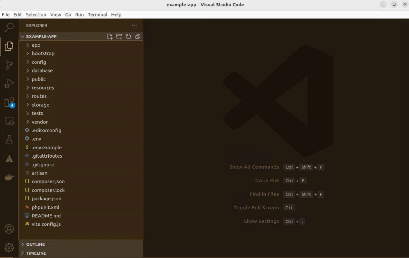Refresh the Explorer file tree
Image resolution: width=409 pixels, height=258 pixels.
pyautogui.click(x=128, y=37)
